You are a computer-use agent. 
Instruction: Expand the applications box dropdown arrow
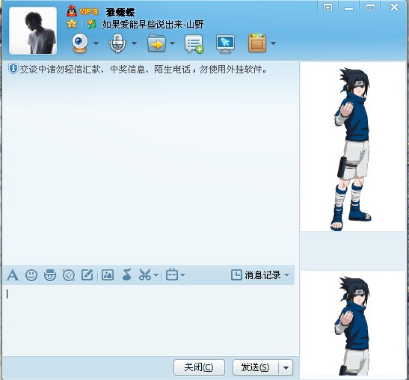273,43
